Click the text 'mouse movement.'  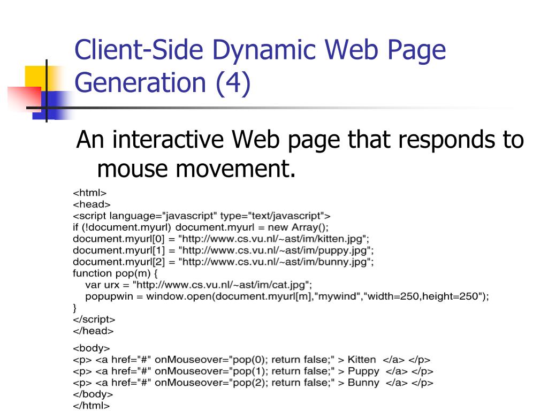(x=196, y=169)
